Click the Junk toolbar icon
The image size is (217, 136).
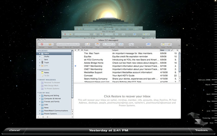[x=50, y=44]
